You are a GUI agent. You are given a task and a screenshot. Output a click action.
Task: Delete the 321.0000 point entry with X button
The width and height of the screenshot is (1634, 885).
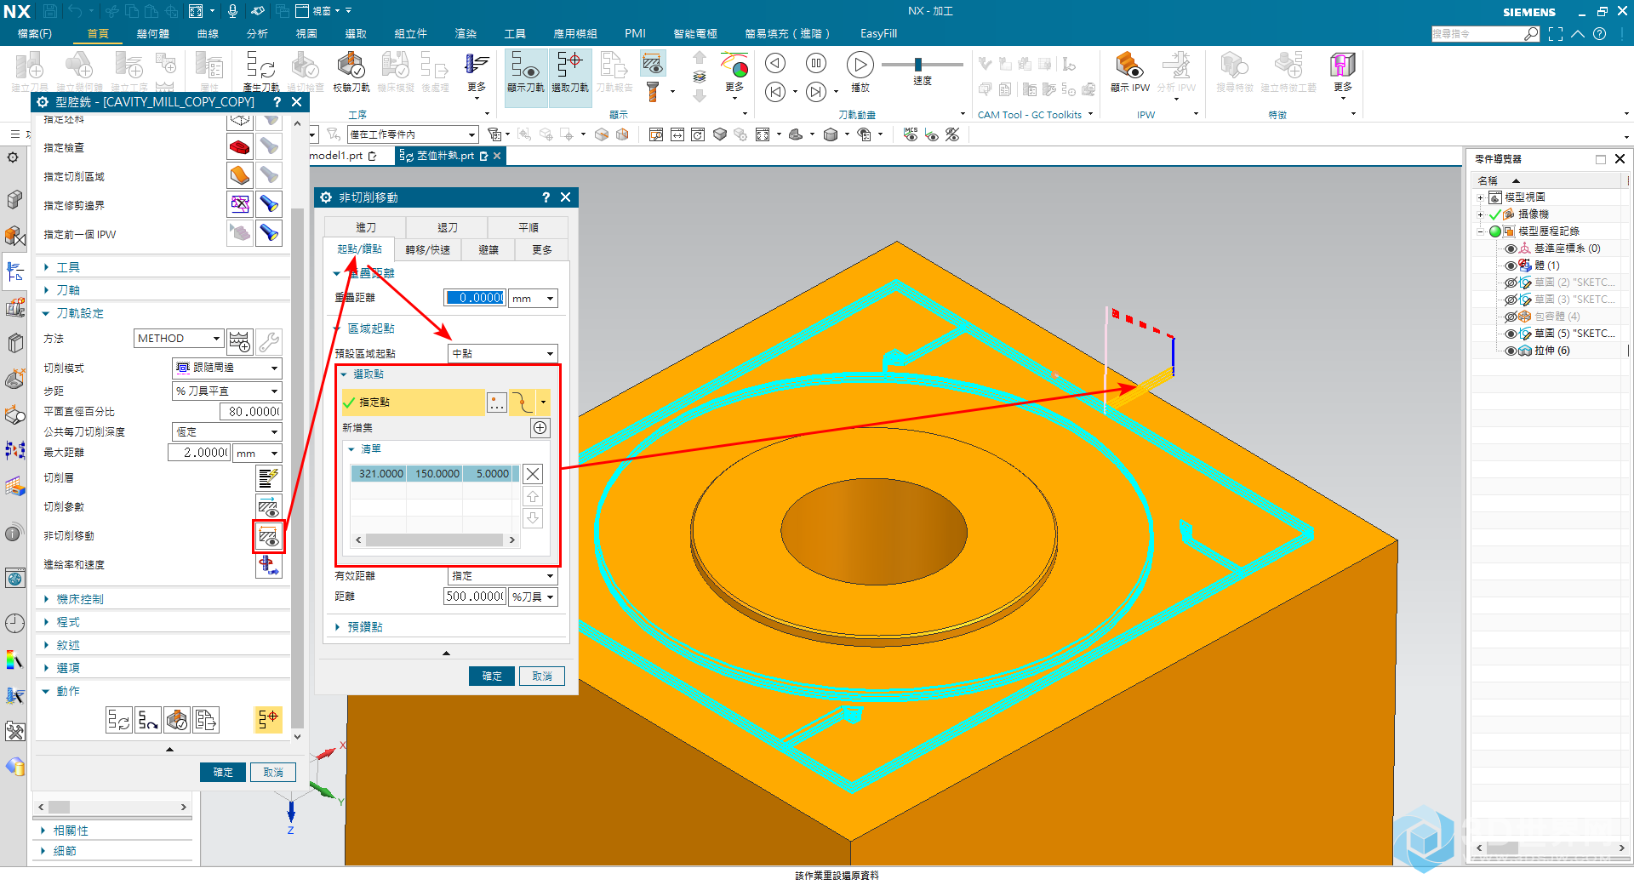[533, 474]
